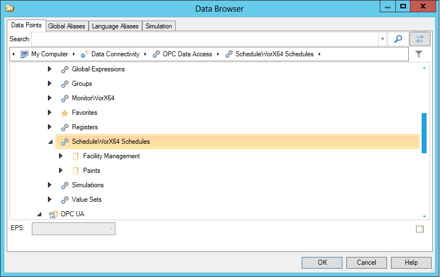Image resolution: width=440 pixels, height=277 pixels.
Task: Click the vertical scrollbar thumb
Action: (424, 133)
